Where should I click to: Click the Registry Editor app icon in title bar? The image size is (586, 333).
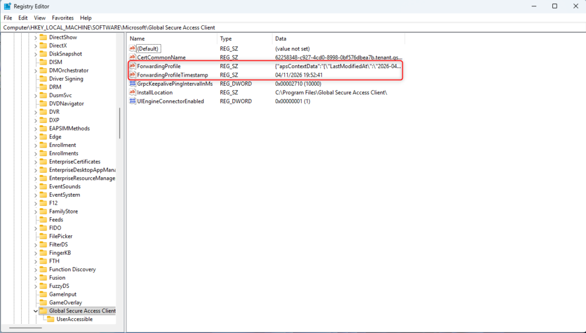click(x=7, y=6)
